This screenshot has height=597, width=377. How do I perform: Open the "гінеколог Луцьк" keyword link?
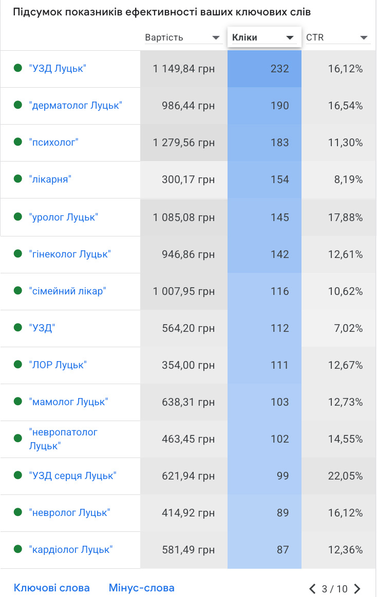(70, 254)
